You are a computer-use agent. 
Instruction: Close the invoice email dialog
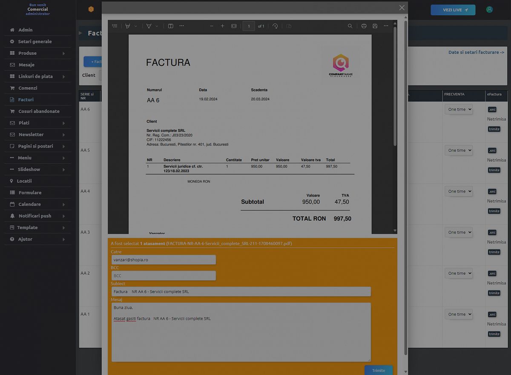pos(402,8)
